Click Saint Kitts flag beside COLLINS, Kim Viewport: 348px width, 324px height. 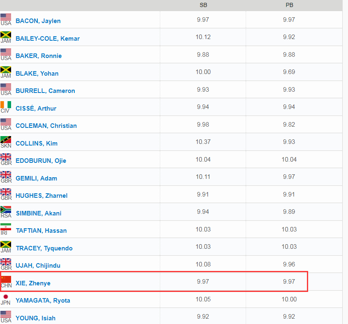(x=6, y=139)
